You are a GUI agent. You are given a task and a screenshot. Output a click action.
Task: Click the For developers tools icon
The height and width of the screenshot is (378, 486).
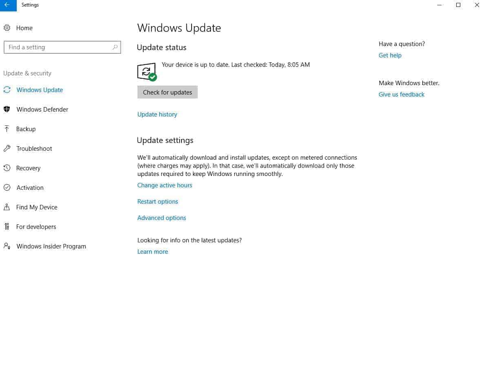pos(7,226)
